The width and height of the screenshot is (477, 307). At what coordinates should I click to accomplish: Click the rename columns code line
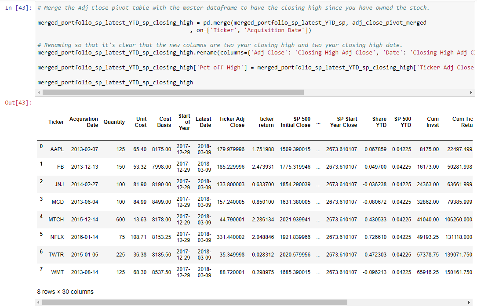pos(255,53)
